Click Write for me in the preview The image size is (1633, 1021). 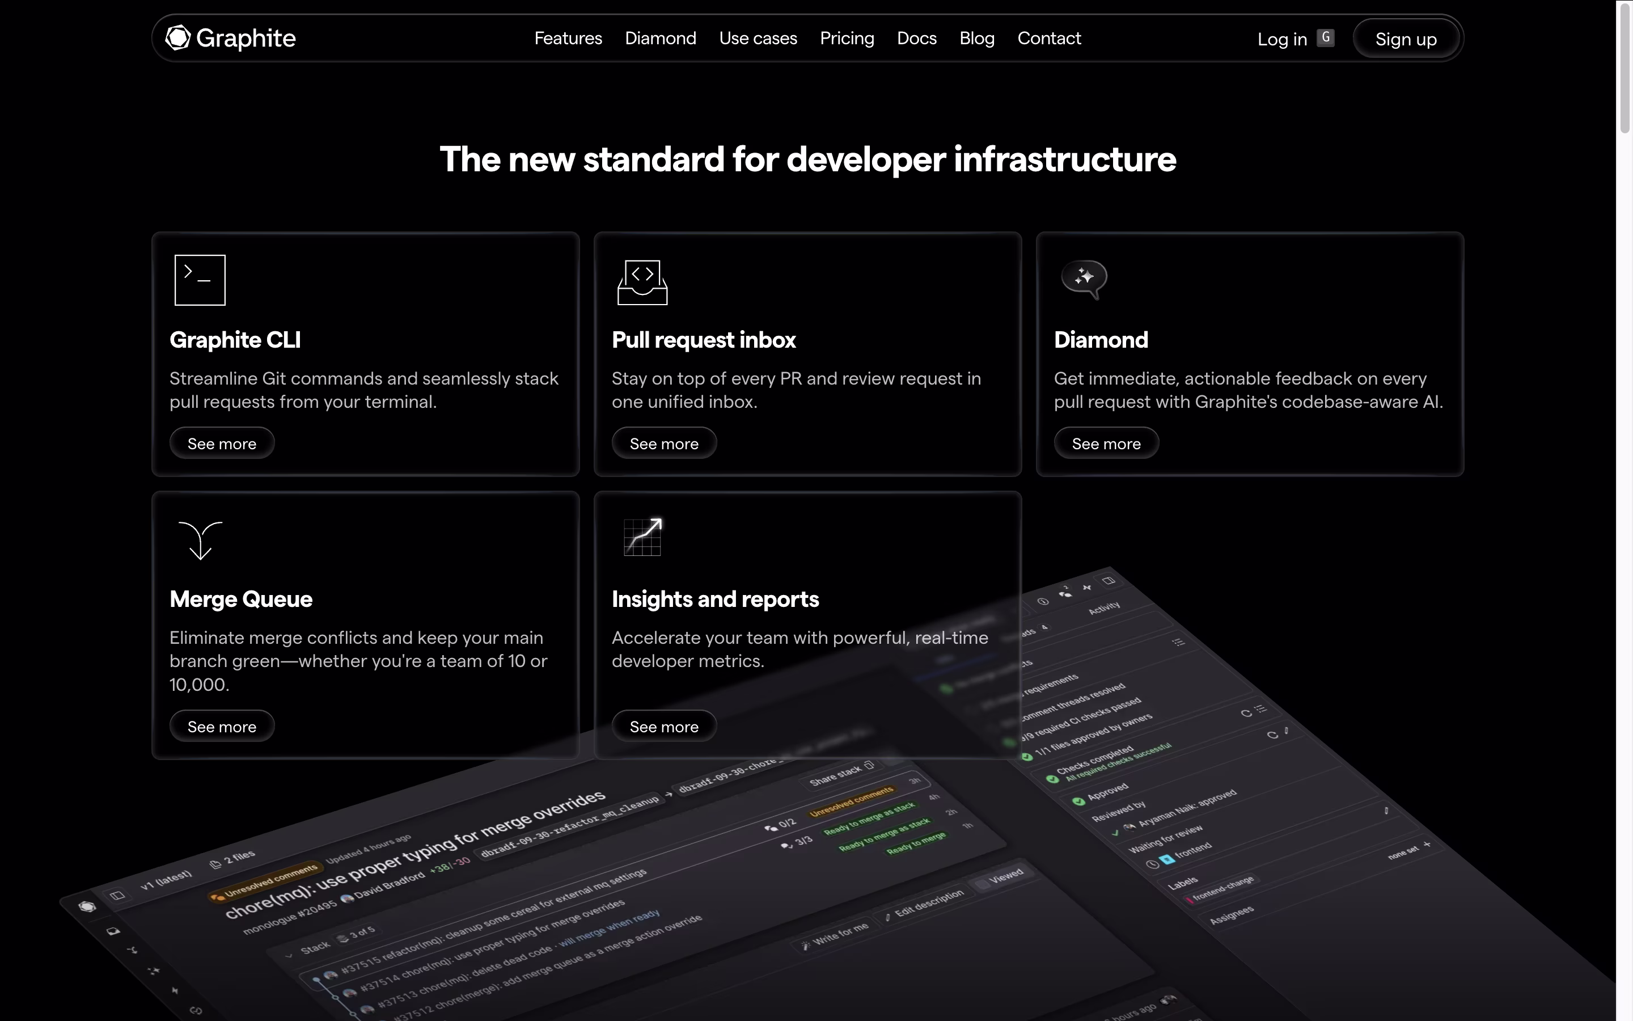tap(835, 935)
